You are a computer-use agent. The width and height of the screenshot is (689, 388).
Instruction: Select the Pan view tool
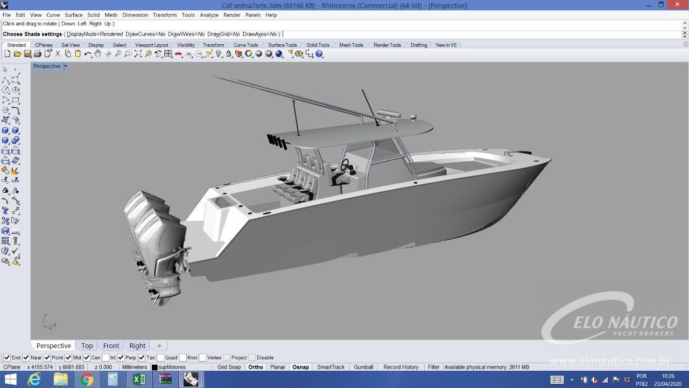click(97, 54)
